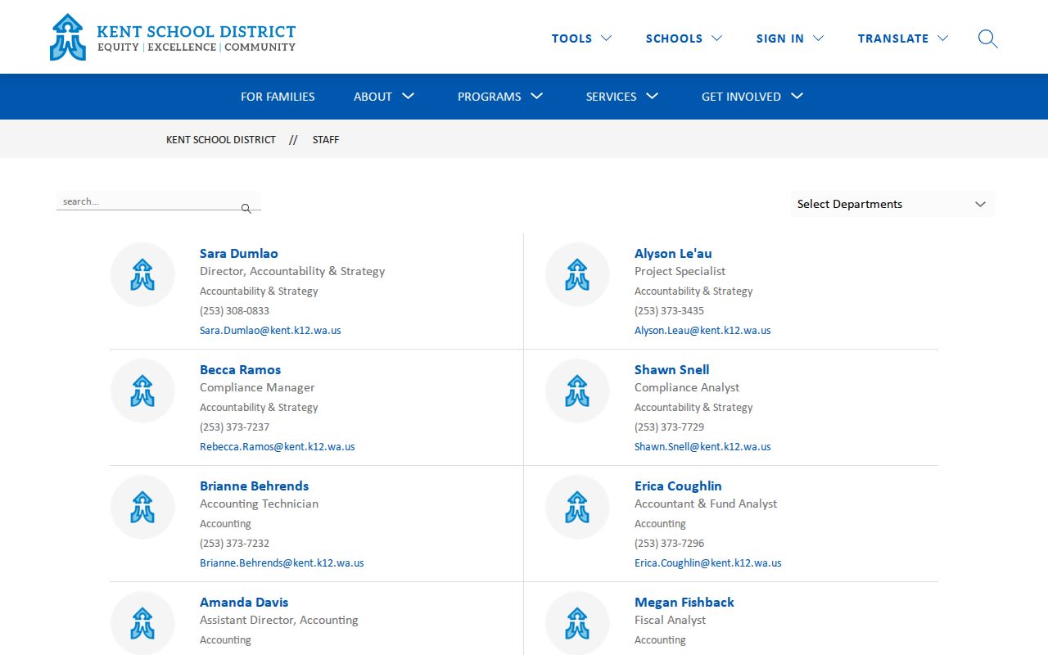Email Brianne.Behrends@kent.k12.wa.us
Screen dimensions: 1048x655
point(282,563)
